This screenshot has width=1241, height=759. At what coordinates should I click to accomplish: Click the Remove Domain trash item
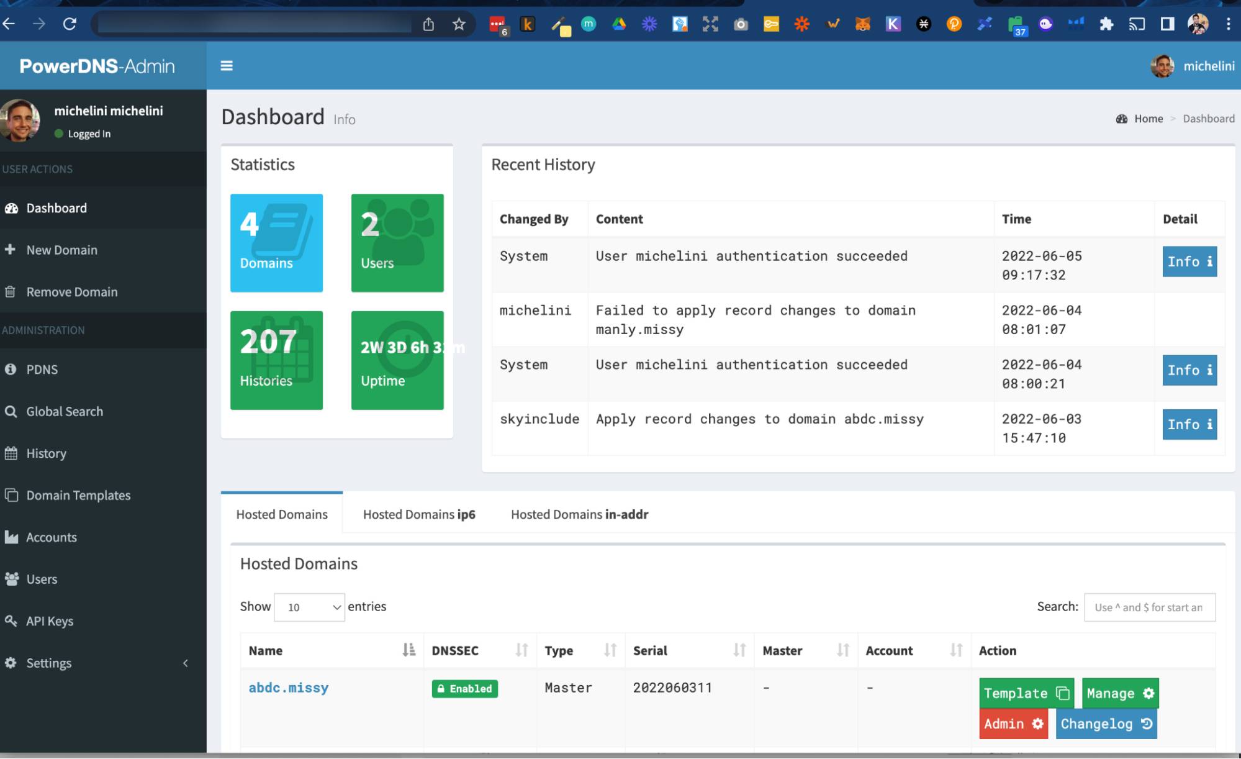[71, 292]
